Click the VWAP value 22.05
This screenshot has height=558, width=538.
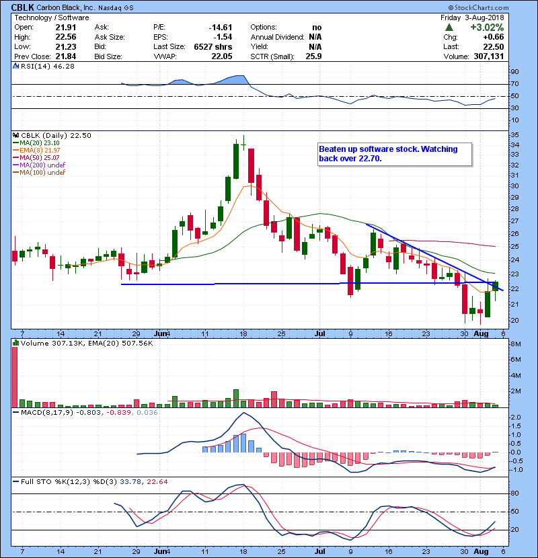click(222, 56)
